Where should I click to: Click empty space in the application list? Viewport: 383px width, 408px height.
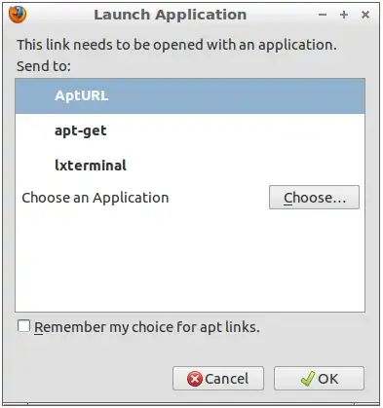click(x=190, y=261)
